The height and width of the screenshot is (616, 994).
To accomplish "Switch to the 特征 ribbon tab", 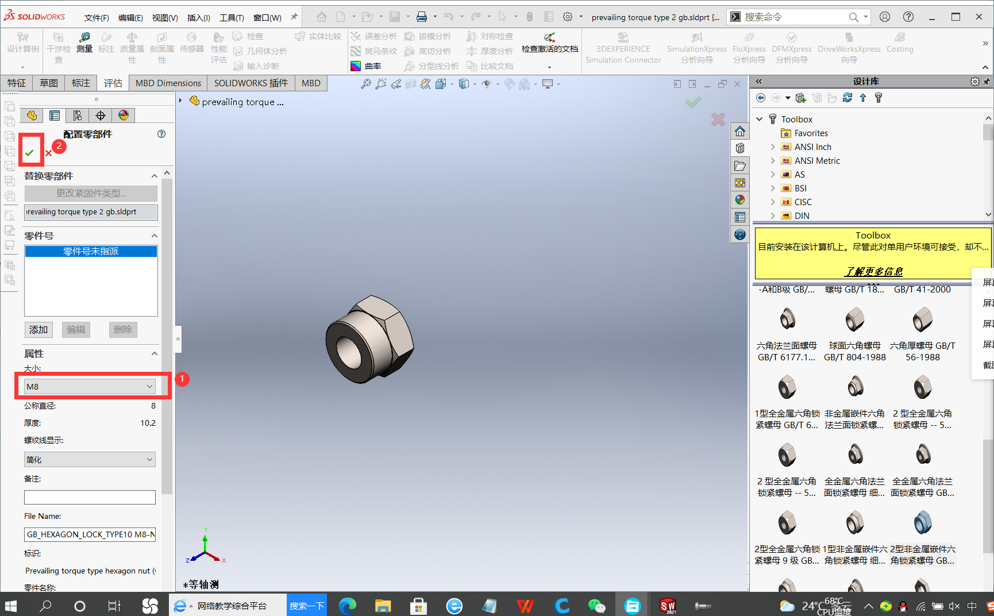I will [x=17, y=83].
